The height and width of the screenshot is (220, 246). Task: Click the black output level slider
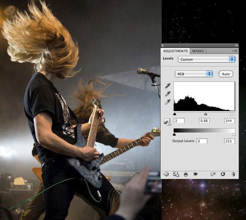tap(174, 134)
